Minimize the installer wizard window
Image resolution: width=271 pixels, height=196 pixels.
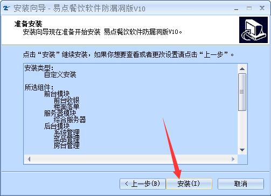pyautogui.click(x=237, y=9)
